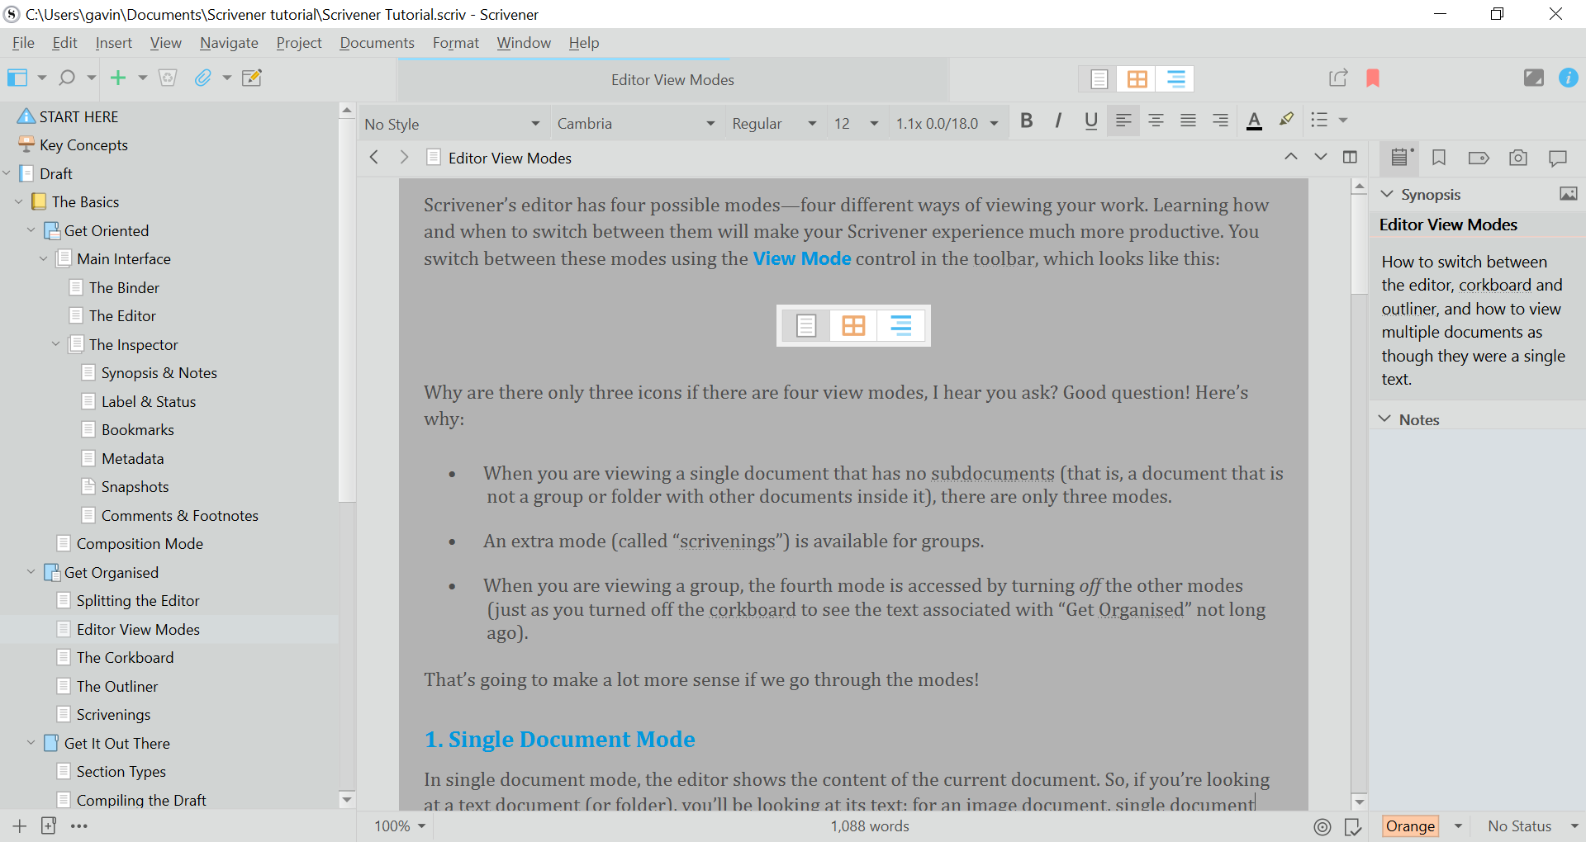Open Inspector Snapshots camera icon
The image size is (1586, 842).
point(1518,158)
